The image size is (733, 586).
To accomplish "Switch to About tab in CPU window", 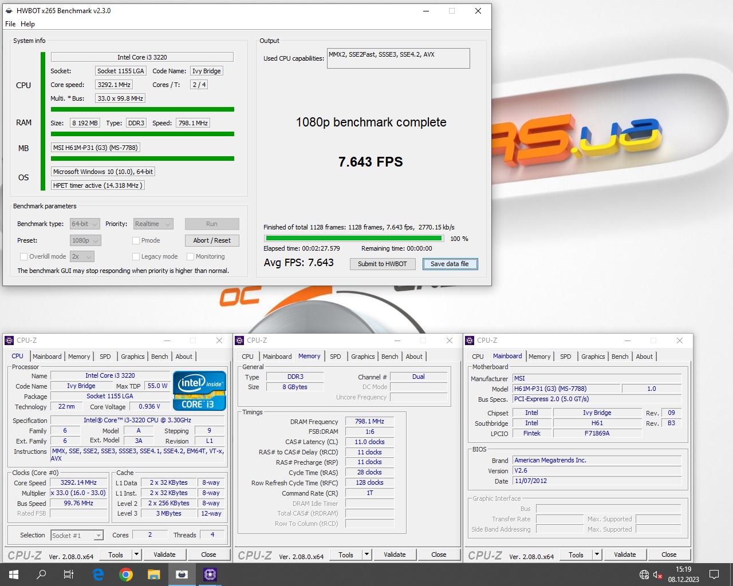I will pos(184,357).
